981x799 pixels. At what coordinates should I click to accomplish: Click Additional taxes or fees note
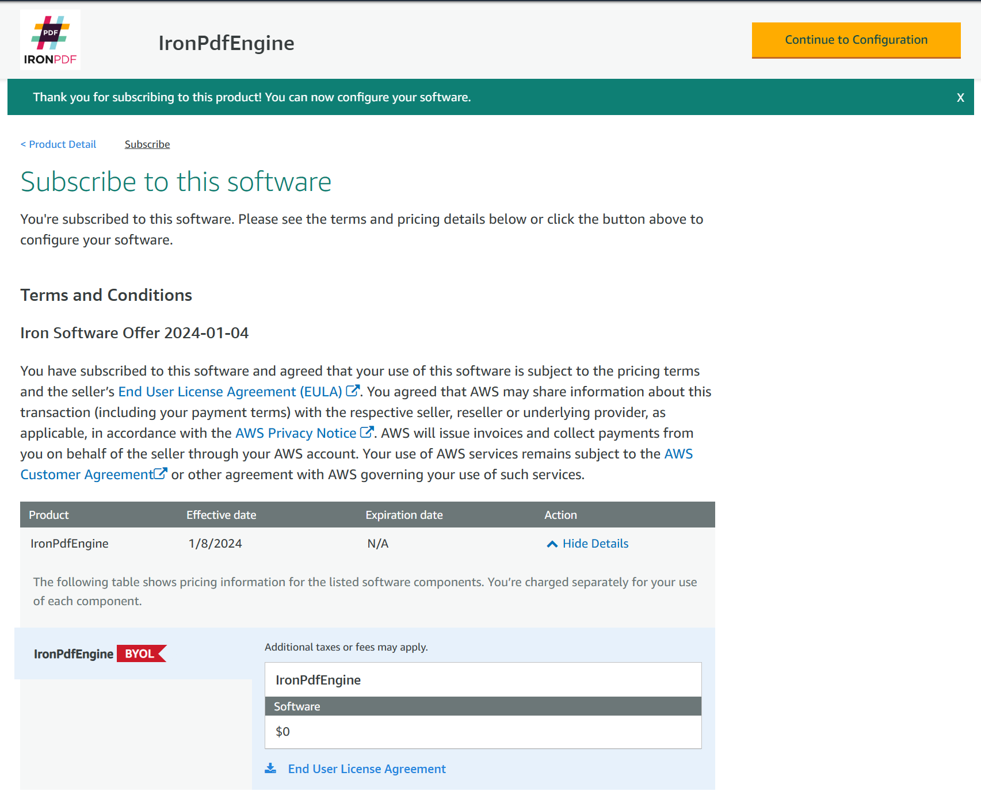click(x=346, y=647)
